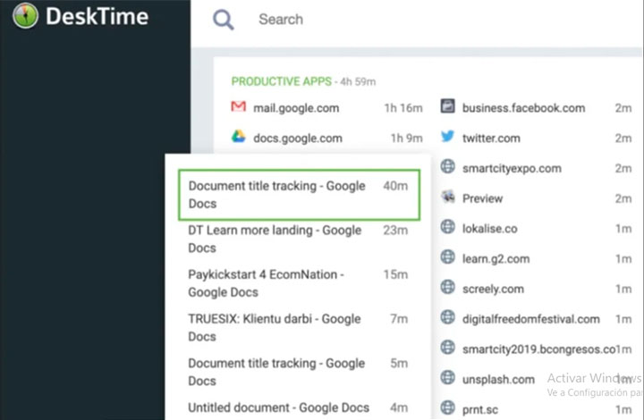Select 'TRUESIX: Klientu darbi - Google Docs' row
This screenshot has width=644, height=420.
[298, 328]
